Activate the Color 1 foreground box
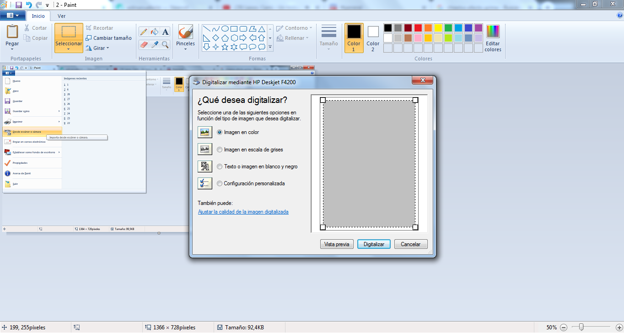The image size is (624, 333). [x=354, y=38]
